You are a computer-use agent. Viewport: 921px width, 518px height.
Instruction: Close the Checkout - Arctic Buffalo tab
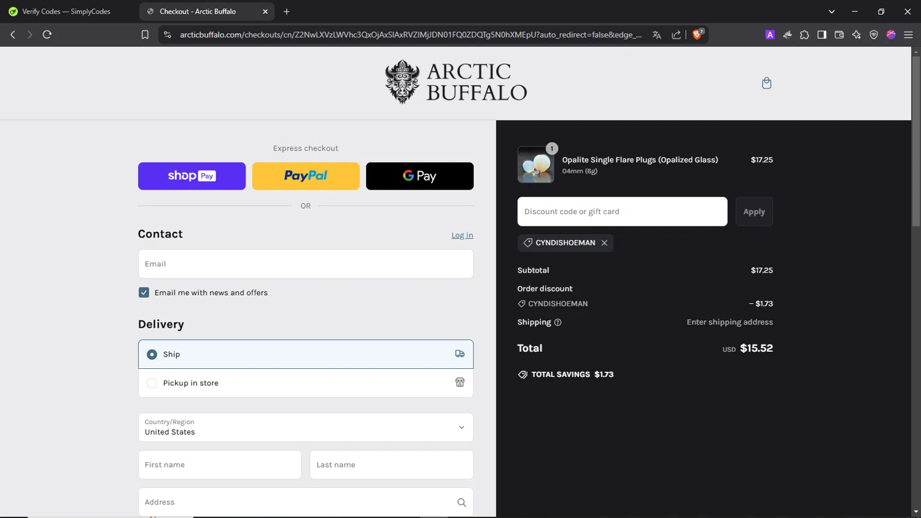265,12
